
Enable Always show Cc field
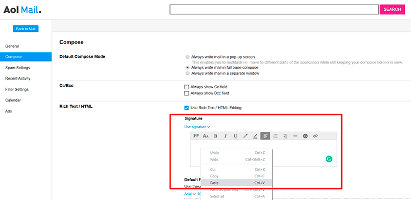(186, 87)
